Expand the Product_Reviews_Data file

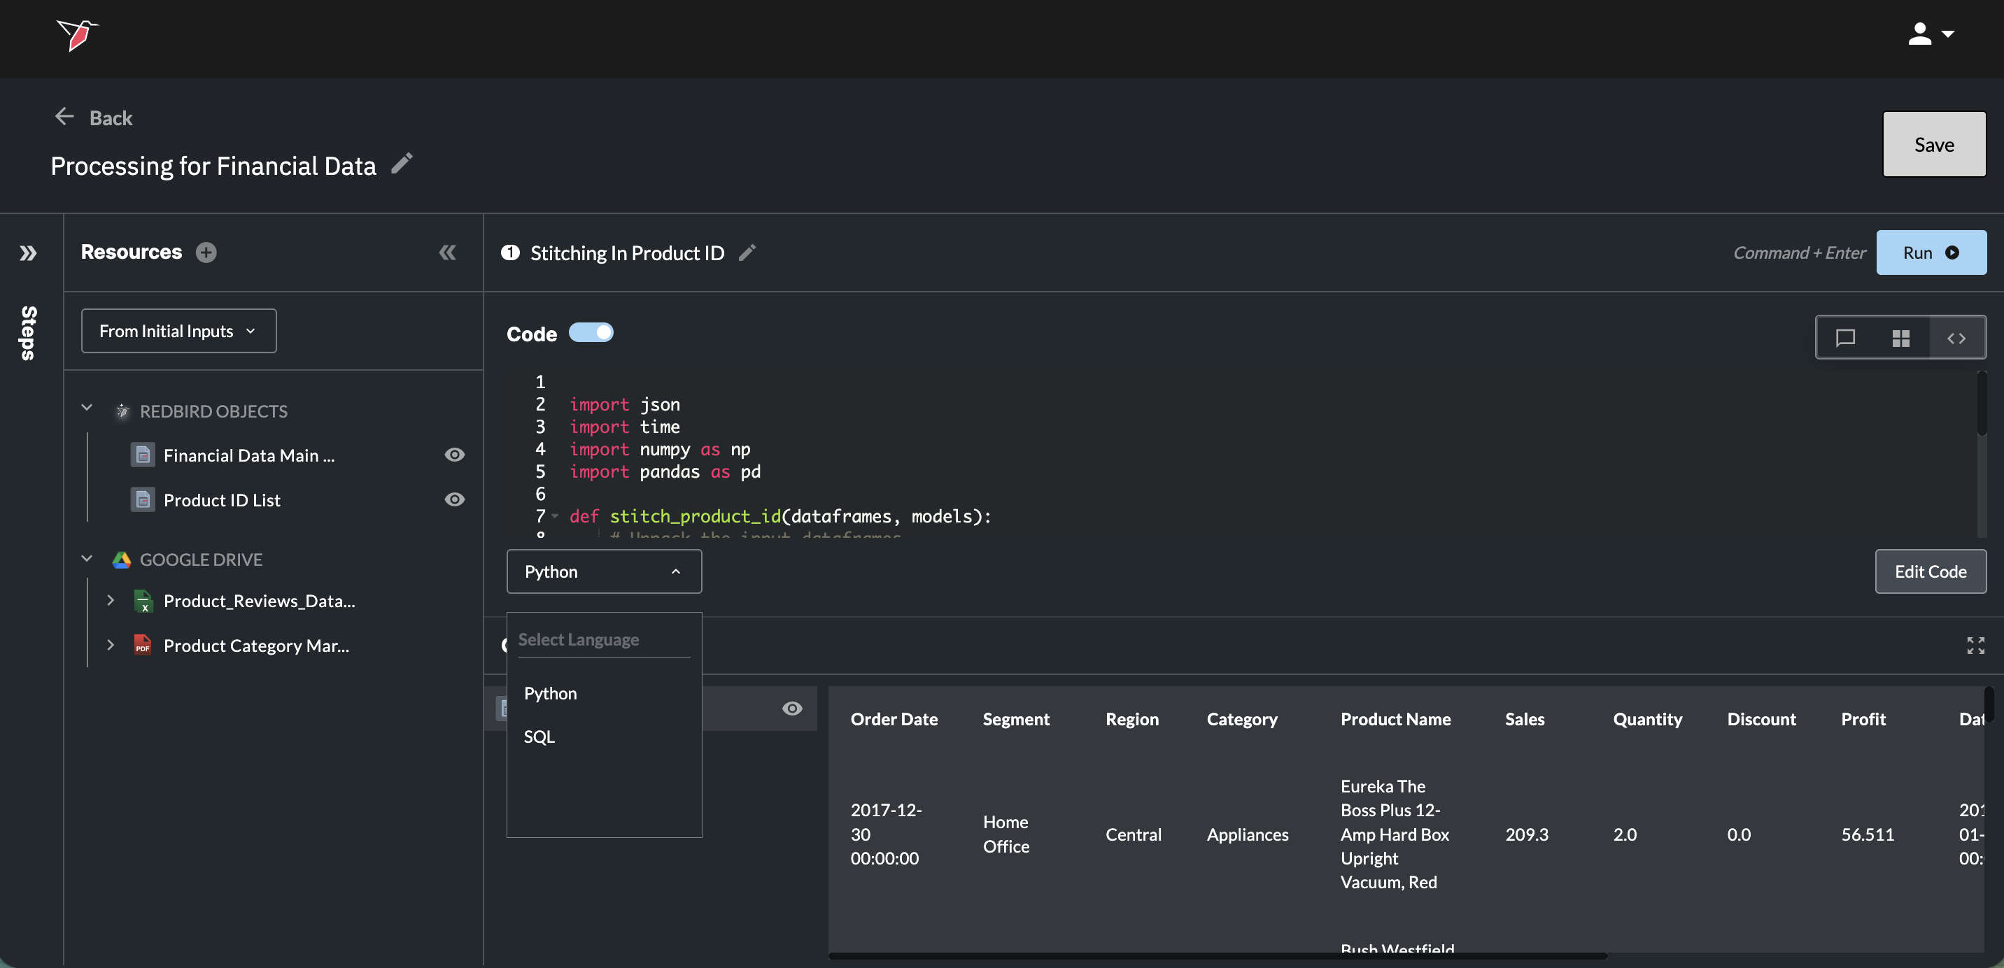point(111,600)
